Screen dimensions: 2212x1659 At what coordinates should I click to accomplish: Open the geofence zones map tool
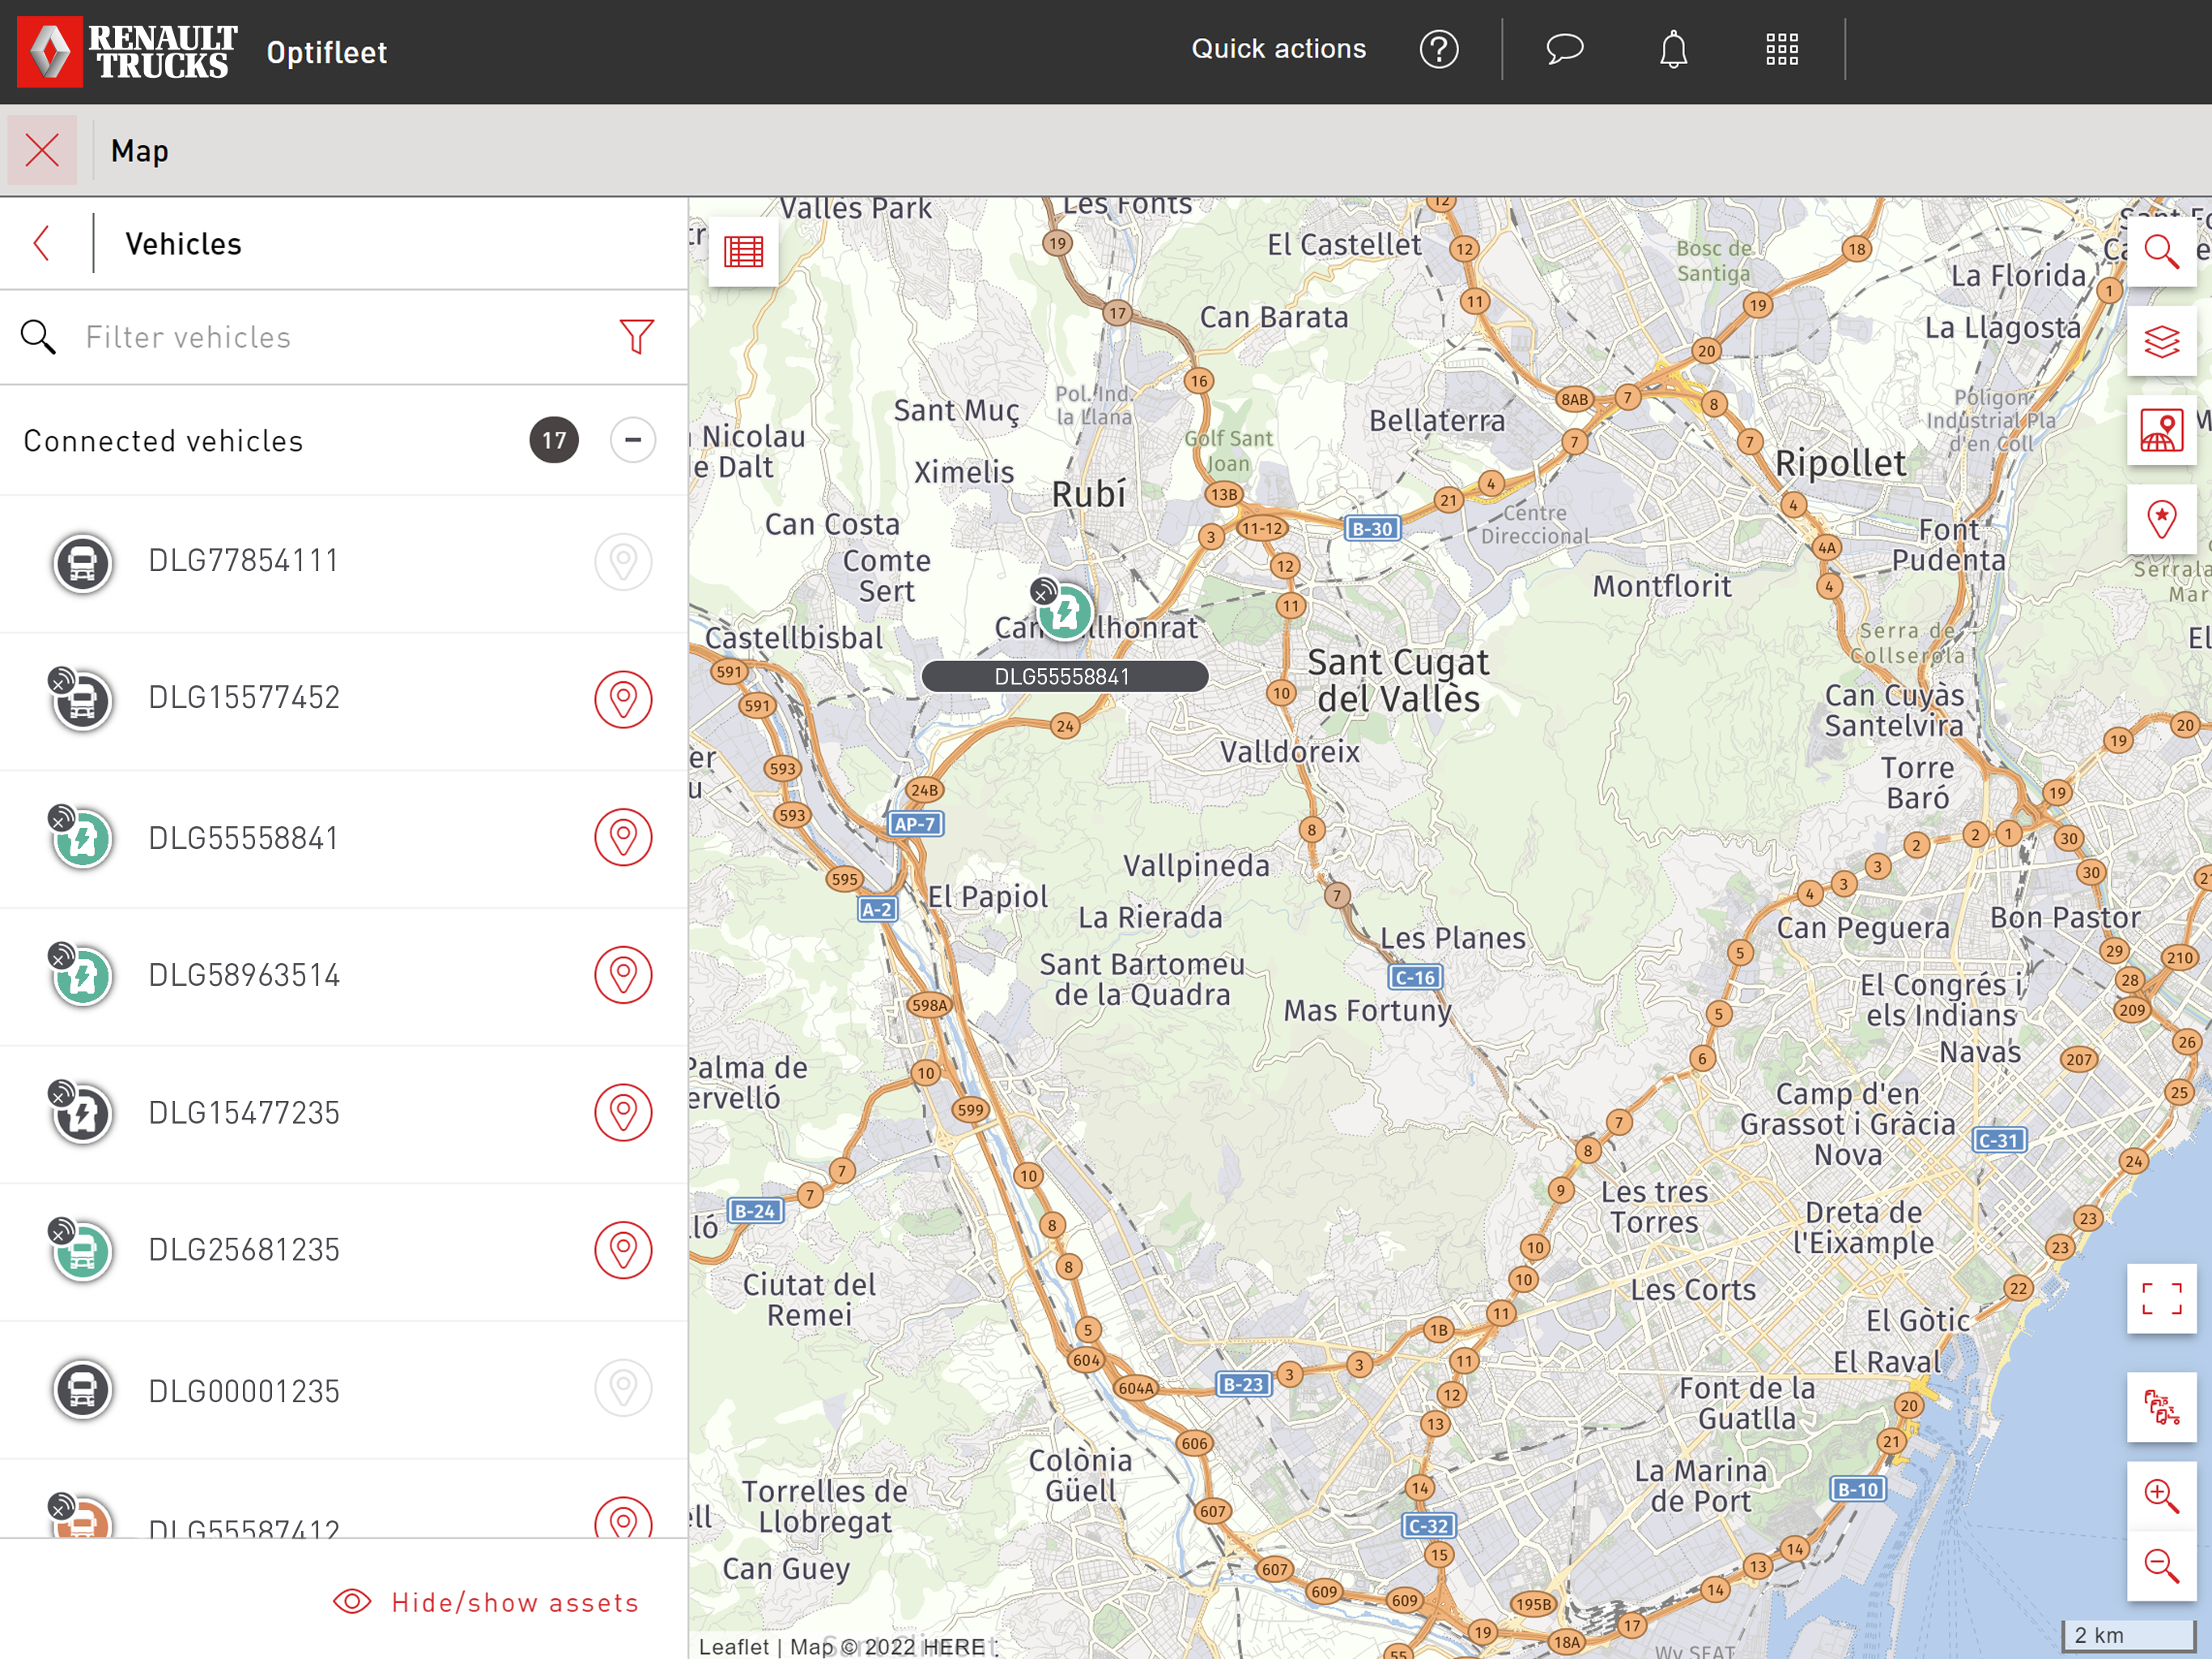tap(2161, 431)
